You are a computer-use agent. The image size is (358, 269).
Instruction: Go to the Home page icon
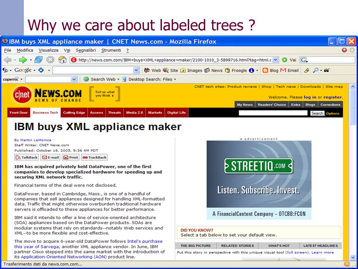click(x=62, y=60)
